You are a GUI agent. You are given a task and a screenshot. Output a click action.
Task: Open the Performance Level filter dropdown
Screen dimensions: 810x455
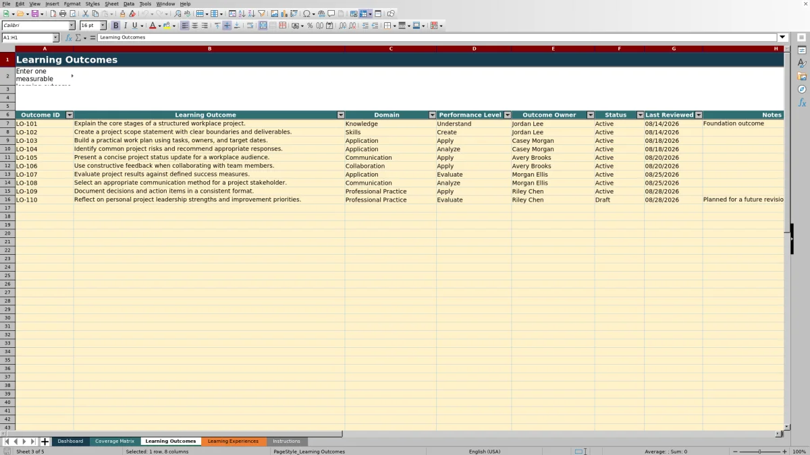(508, 115)
